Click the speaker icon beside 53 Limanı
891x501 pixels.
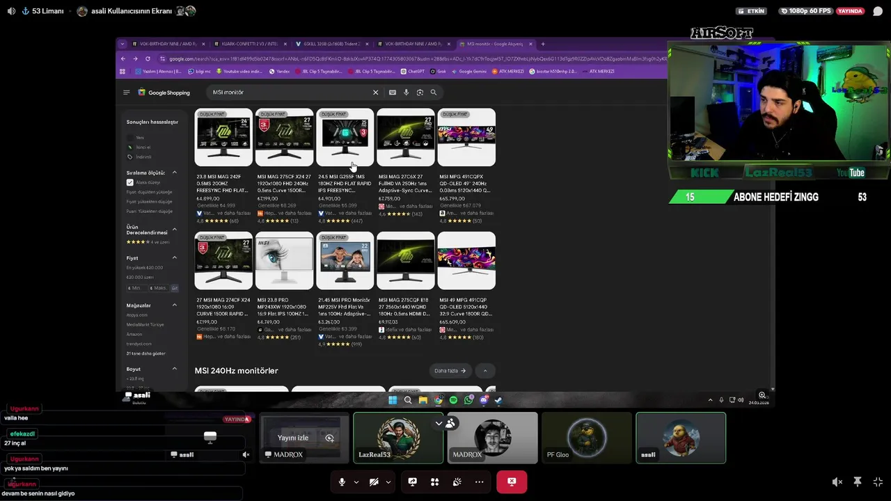(x=11, y=11)
